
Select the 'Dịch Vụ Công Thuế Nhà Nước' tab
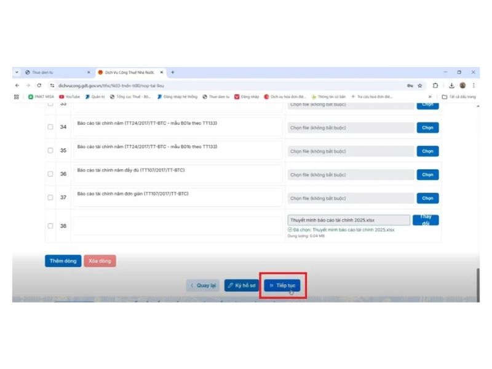click(129, 72)
